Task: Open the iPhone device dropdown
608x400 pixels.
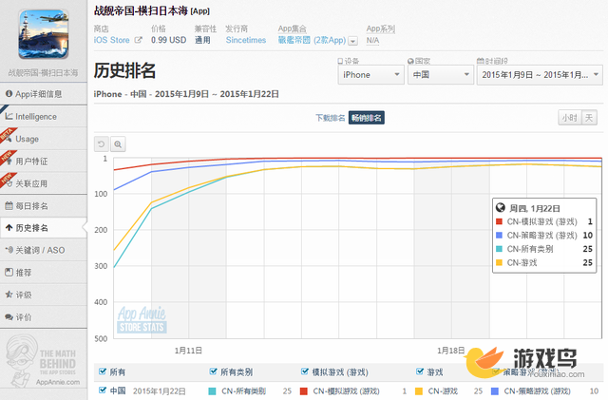Action: [369, 74]
